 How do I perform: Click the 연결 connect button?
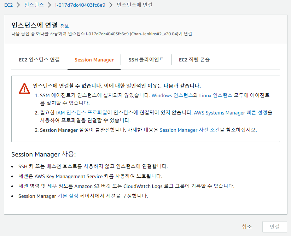(275, 226)
